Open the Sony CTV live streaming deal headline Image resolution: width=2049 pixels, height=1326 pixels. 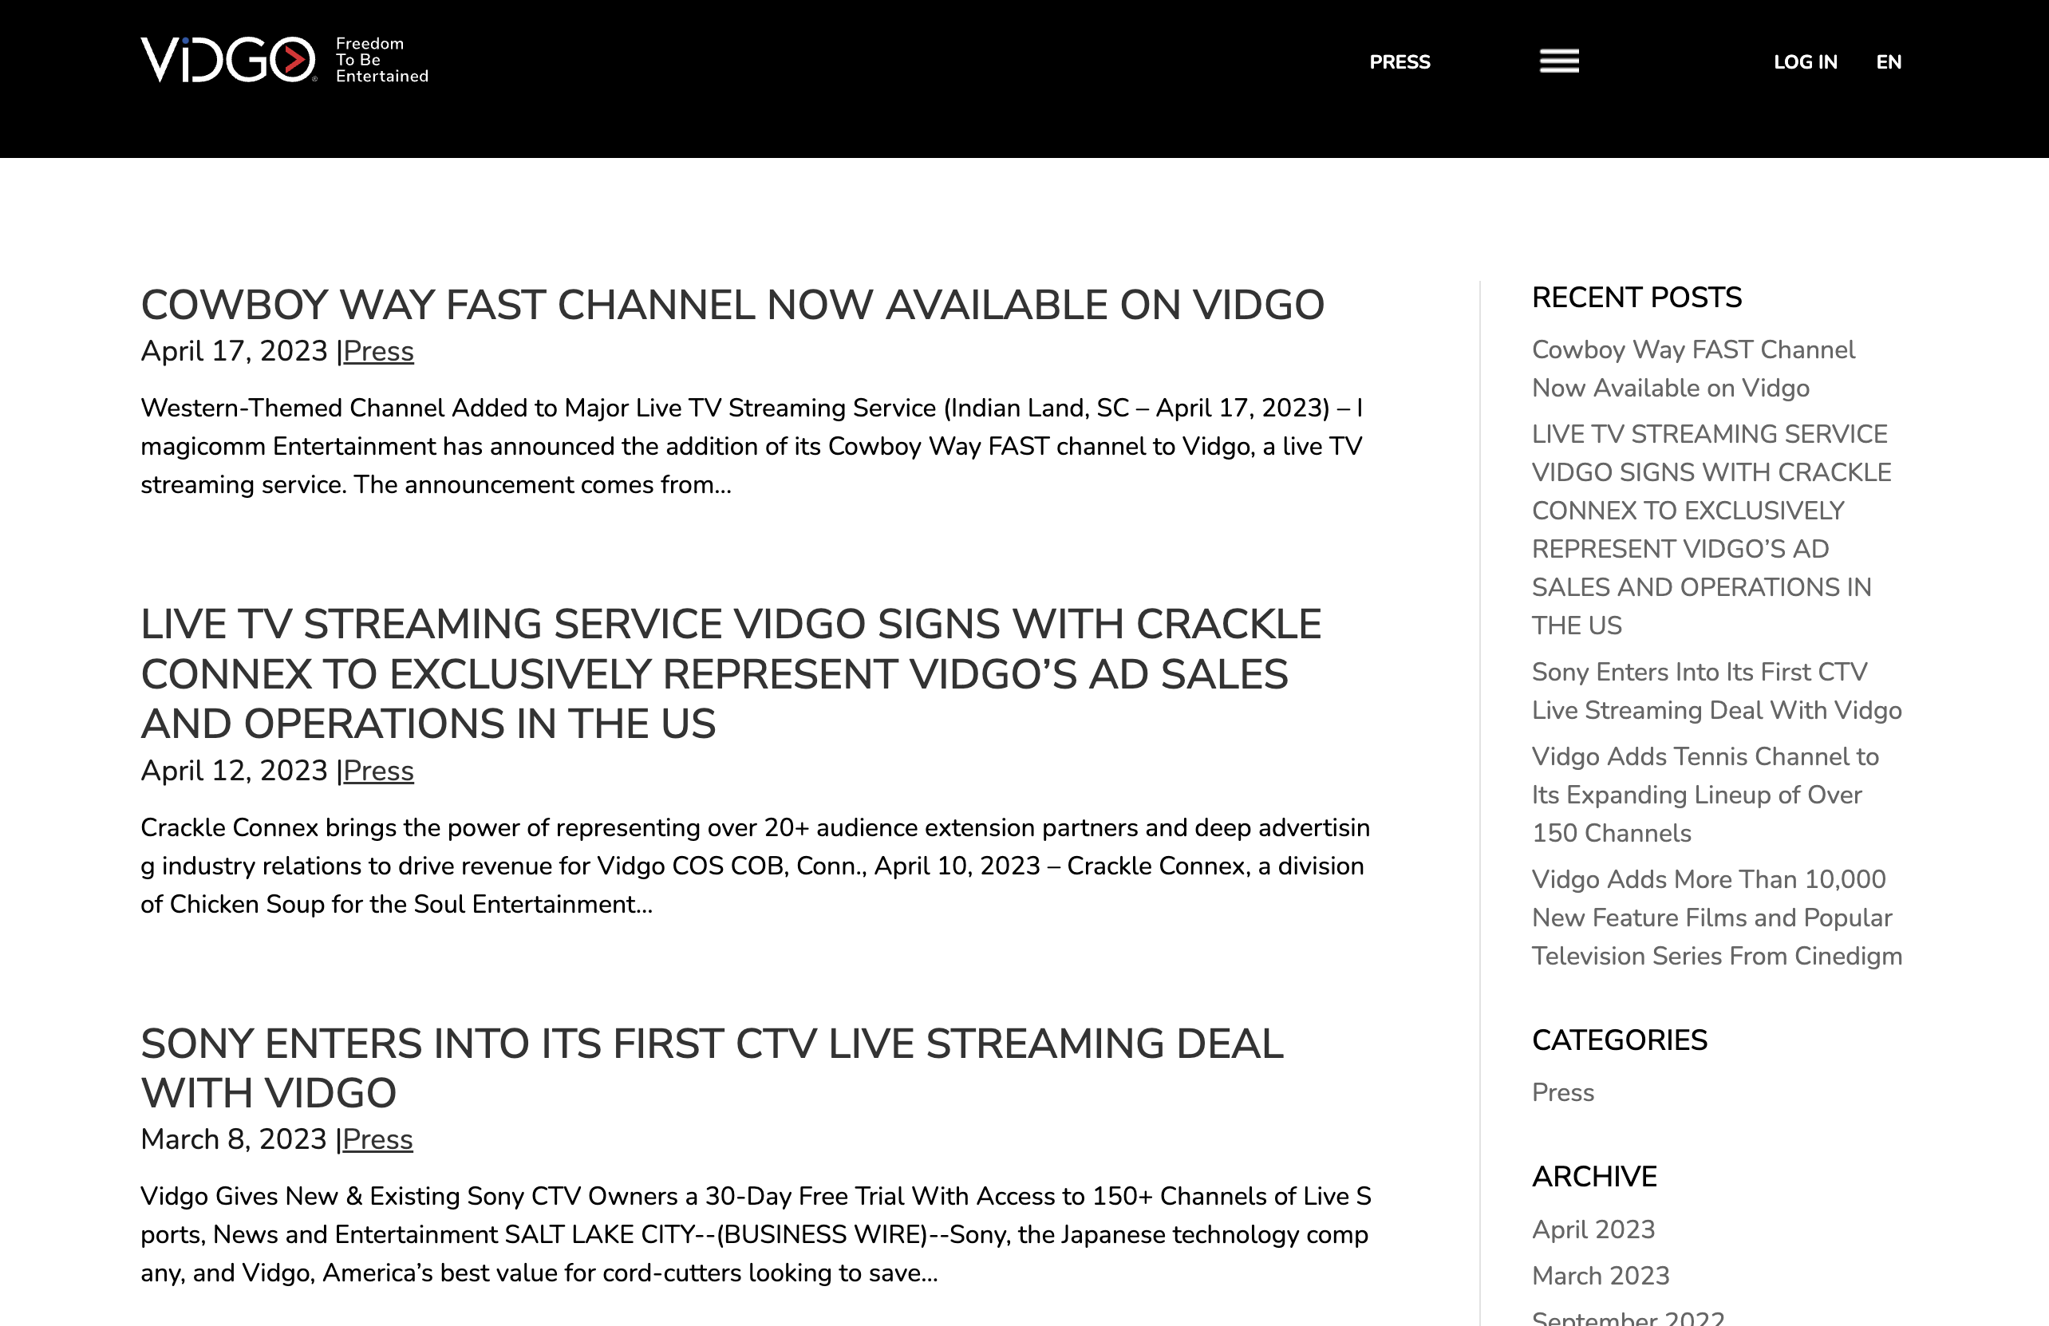(x=711, y=1068)
